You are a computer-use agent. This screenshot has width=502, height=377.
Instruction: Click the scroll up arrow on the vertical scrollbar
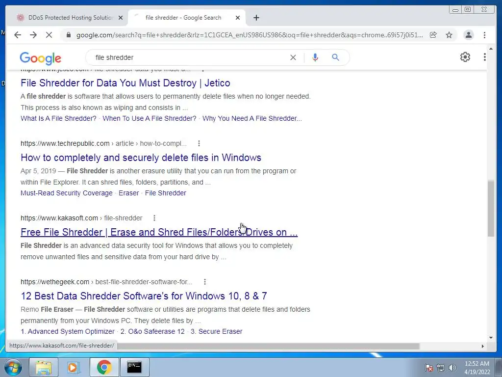pyautogui.click(x=491, y=49)
